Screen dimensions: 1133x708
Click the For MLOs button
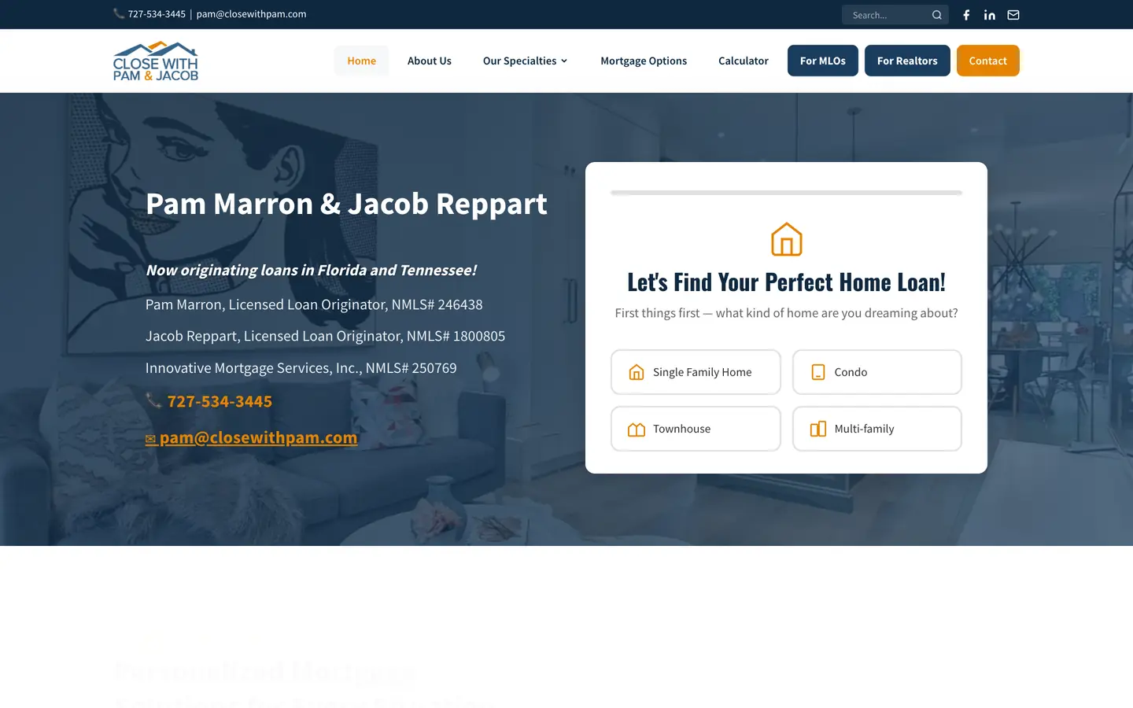(x=823, y=61)
